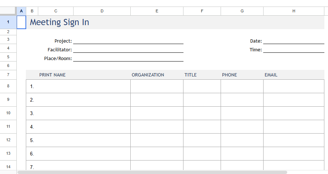Select row 6 header

[x=8, y=66]
